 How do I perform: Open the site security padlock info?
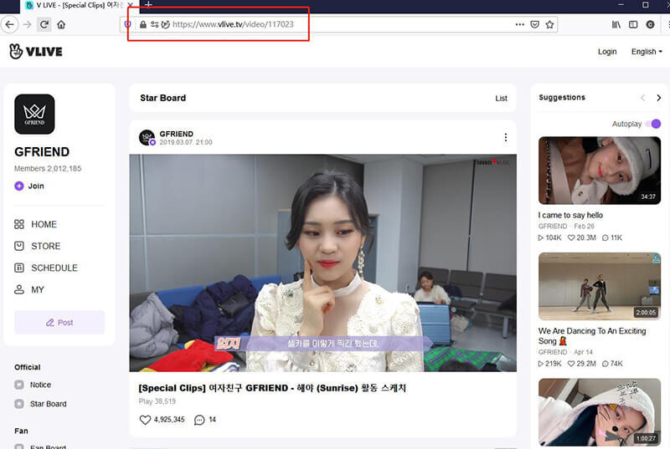point(143,24)
